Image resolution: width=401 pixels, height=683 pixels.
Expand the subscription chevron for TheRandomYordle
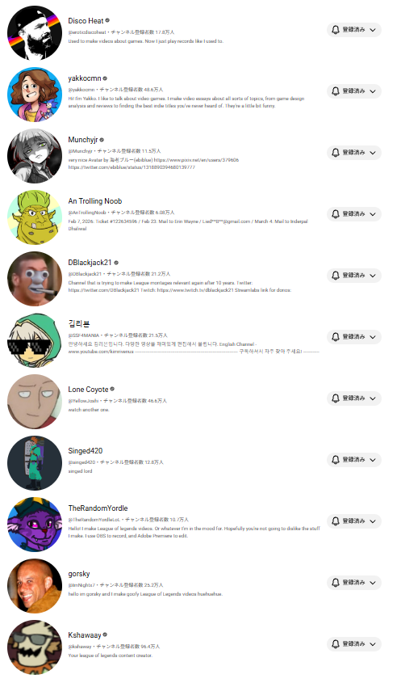point(373,521)
